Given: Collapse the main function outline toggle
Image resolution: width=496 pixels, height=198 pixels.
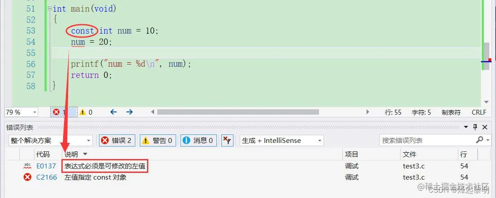Looking at the screenshot, I should pos(50,9).
